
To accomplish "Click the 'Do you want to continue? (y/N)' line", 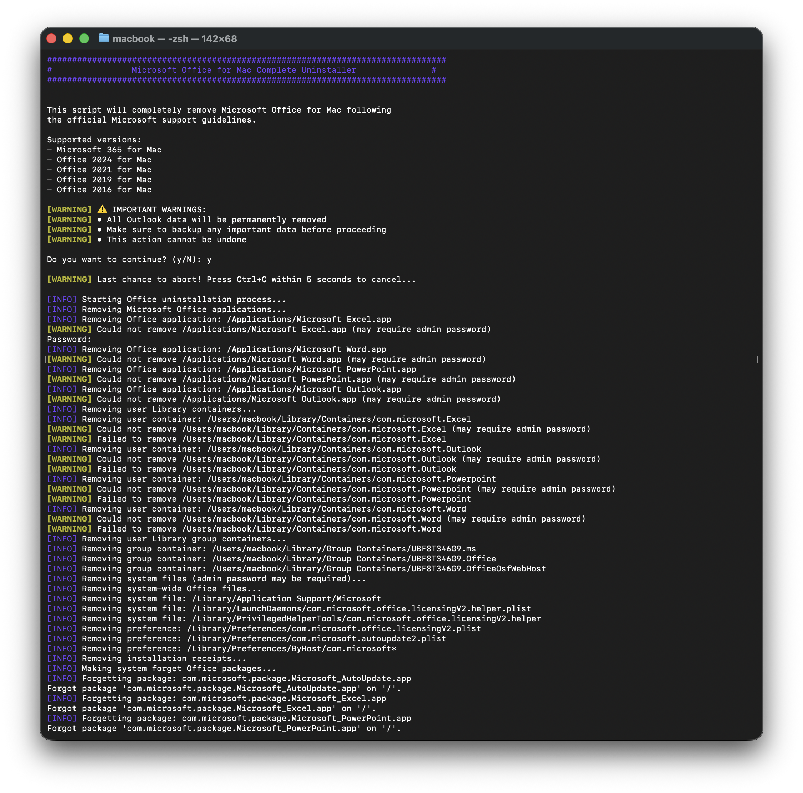I will pyautogui.click(x=129, y=259).
